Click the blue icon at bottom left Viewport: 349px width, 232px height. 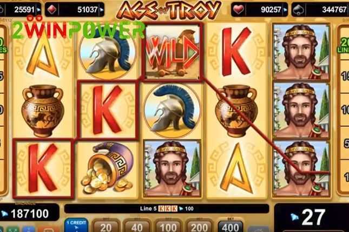pyautogui.click(x=29, y=229)
